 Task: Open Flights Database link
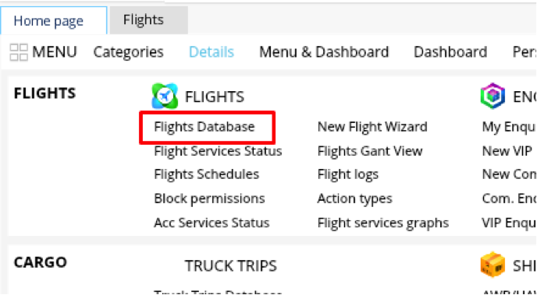[x=204, y=127]
